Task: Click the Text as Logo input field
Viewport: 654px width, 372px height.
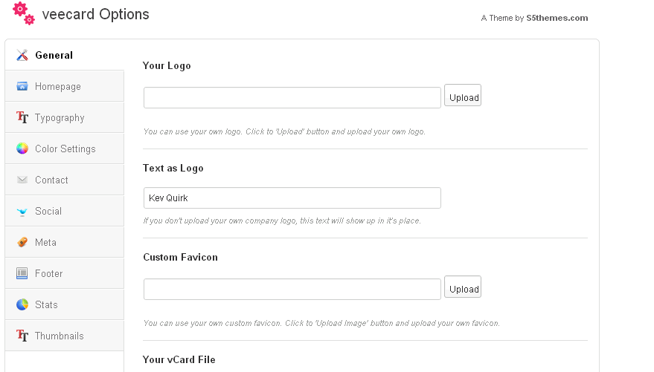Action: click(x=292, y=198)
